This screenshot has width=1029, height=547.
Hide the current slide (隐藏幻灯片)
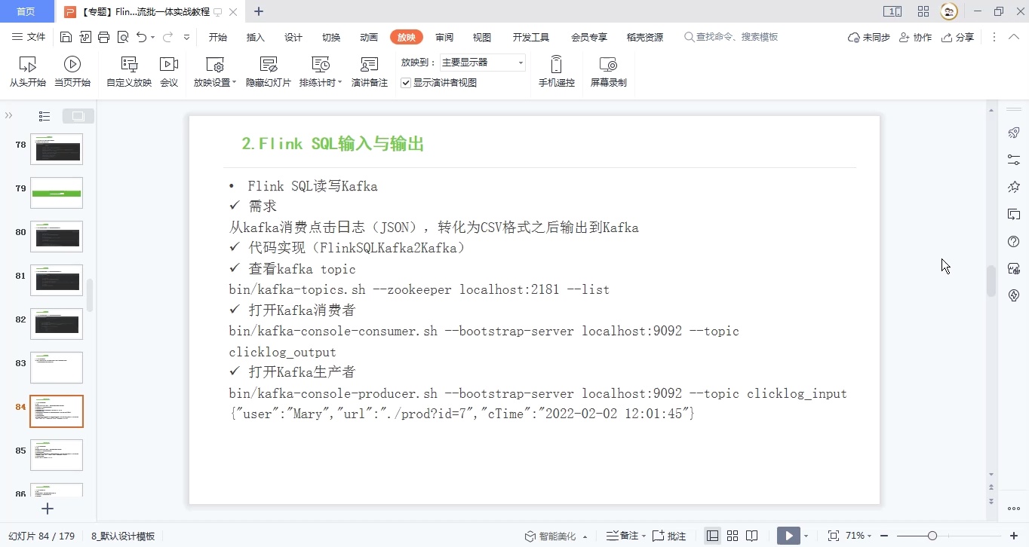point(268,72)
